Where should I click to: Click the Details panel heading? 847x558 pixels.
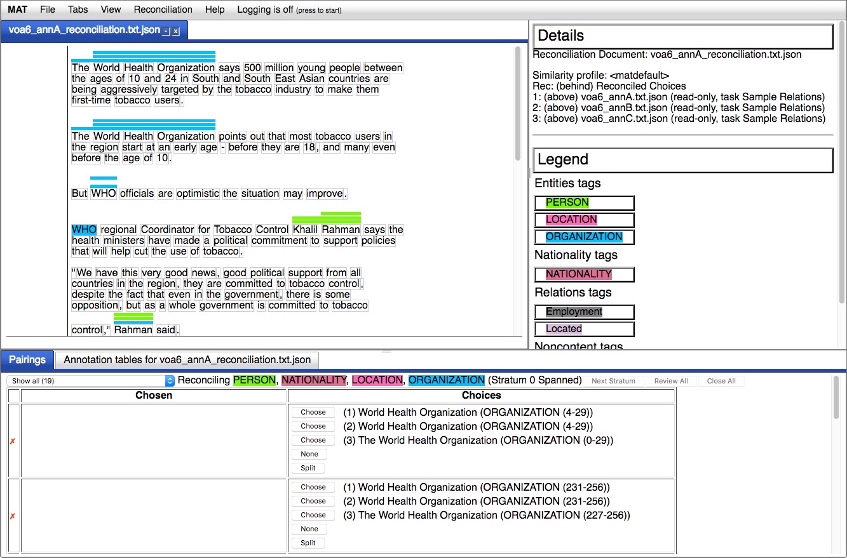(683, 36)
